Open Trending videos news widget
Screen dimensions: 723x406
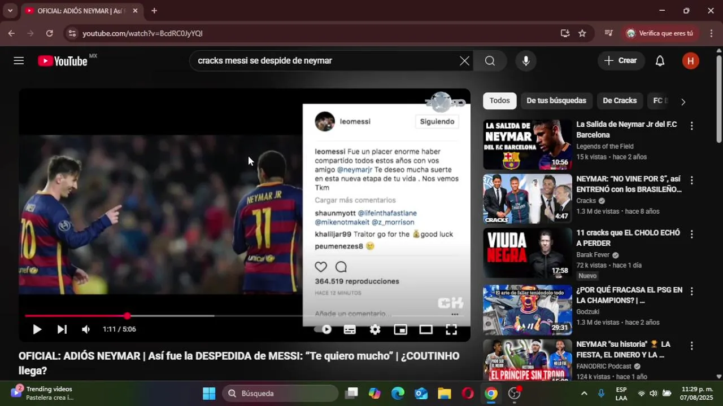point(42,393)
